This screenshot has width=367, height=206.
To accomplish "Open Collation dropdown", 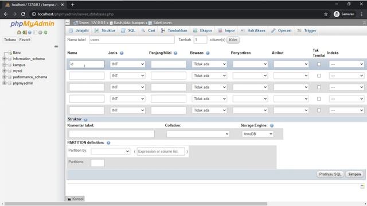I will point(198,134).
